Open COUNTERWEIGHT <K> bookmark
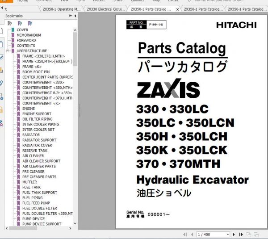Image resolution: width=268 pixels, height=239 pixels. (x=41, y=104)
